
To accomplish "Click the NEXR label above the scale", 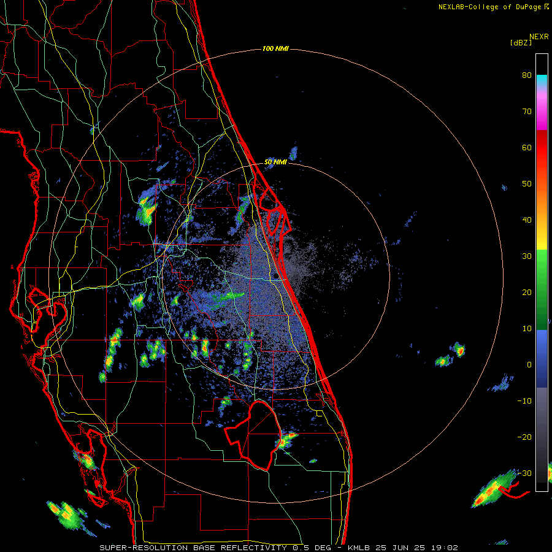I will 539,37.
